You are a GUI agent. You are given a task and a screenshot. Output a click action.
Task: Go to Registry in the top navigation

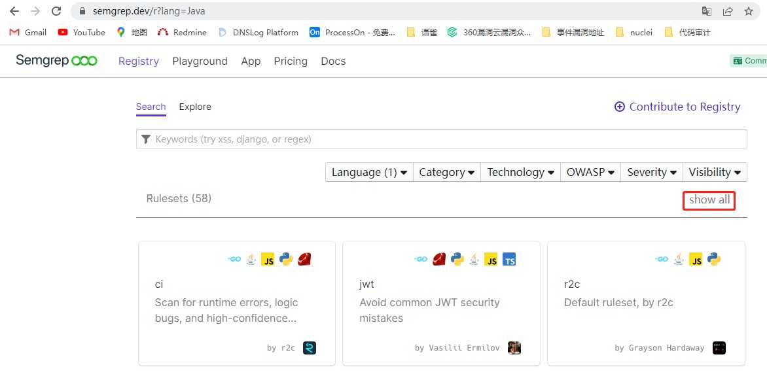[139, 61]
